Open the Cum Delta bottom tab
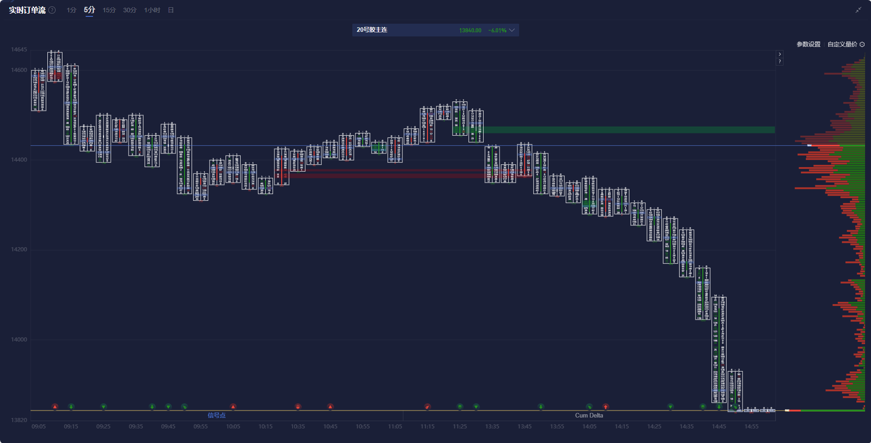The image size is (871, 443). click(x=589, y=415)
